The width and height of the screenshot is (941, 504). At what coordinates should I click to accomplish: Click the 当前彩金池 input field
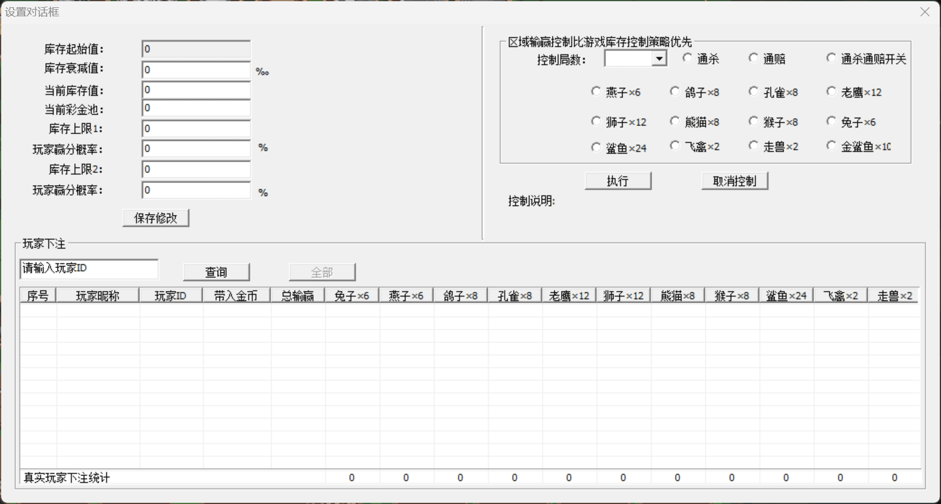(x=195, y=108)
